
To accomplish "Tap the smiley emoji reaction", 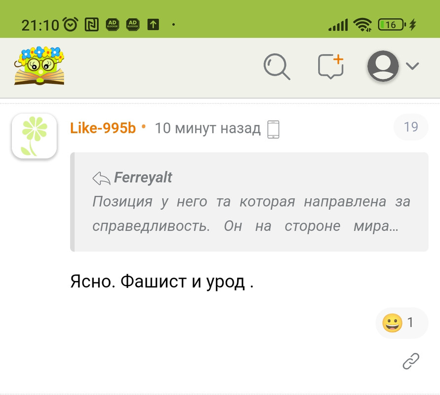I will point(392,323).
